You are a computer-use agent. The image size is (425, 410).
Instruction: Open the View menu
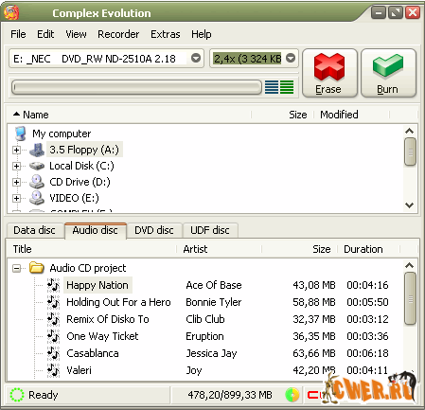point(76,34)
